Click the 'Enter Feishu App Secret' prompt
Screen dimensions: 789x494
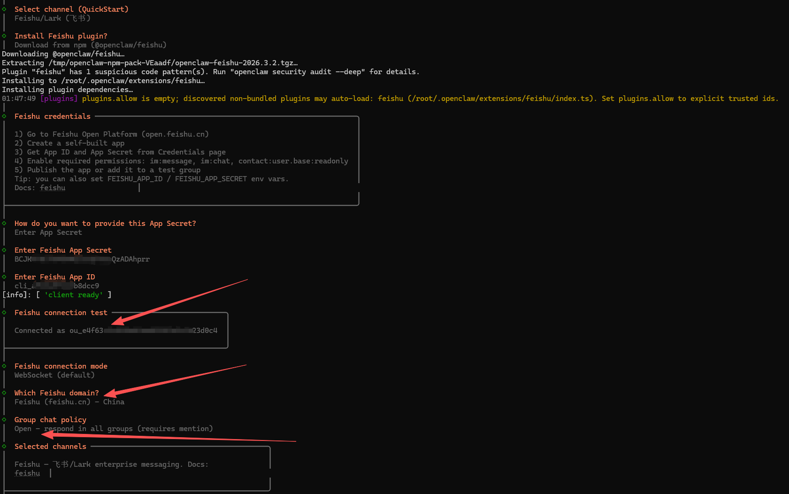click(x=63, y=250)
